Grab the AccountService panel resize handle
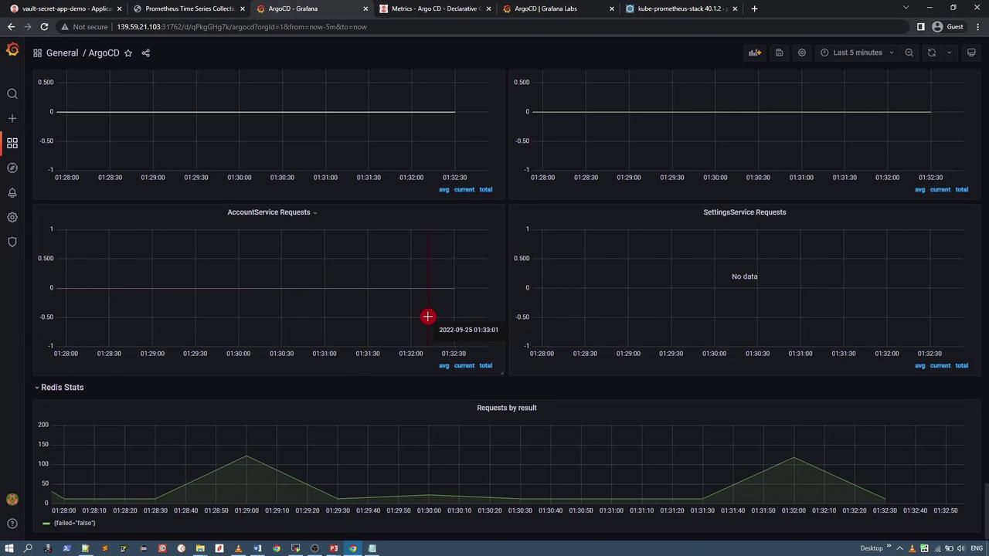Screen dimensions: 989x556 pyautogui.click(x=501, y=373)
